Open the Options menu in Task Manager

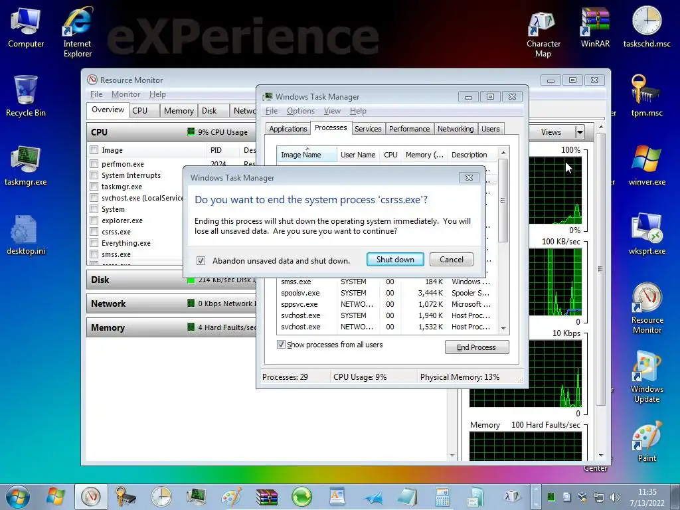[301, 111]
